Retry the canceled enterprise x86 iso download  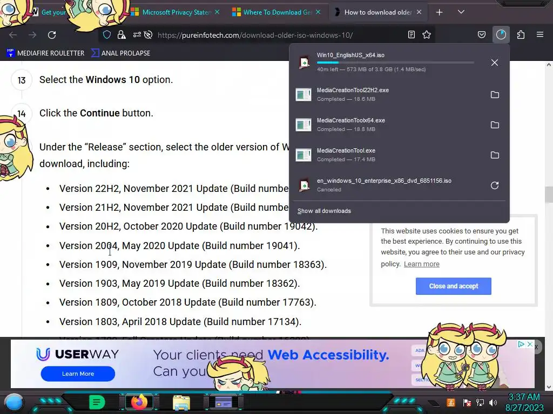point(495,185)
